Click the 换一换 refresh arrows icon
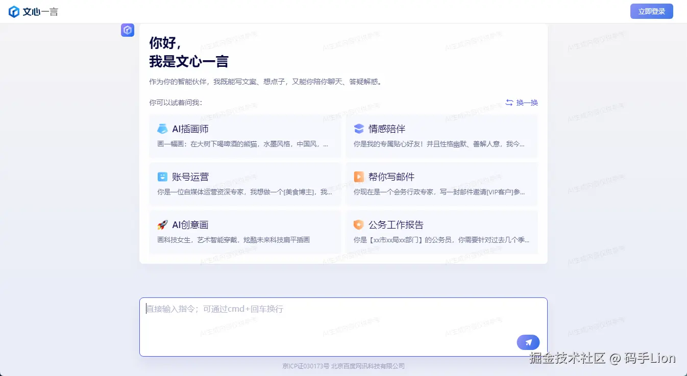This screenshot has height=376, width=687. [509, 103]
